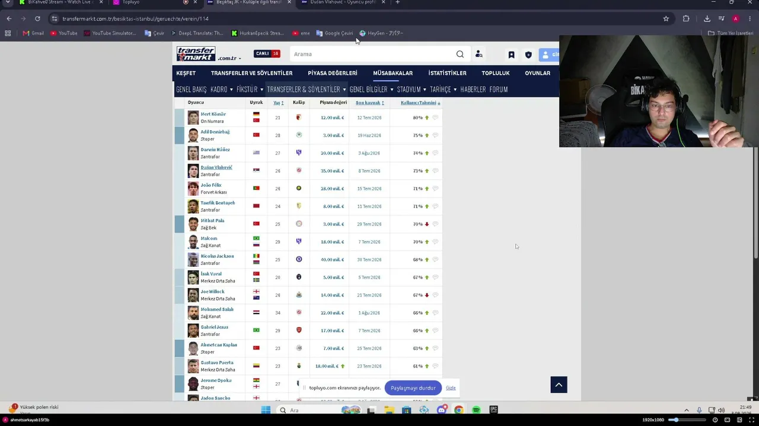The width and height of the screenshot is (759, 426).
Task: Open Epic Games Launcher from the taskbar
Action: tap(493, 410)
